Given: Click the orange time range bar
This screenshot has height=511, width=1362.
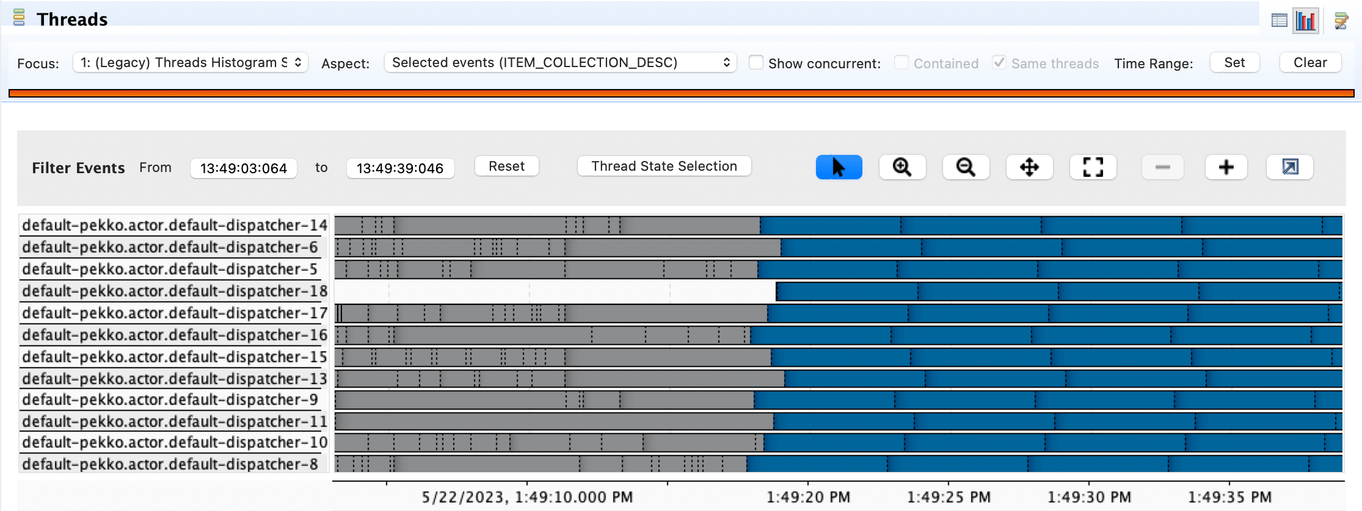Looking at the screenshot, I should pyautogui.click(x=681, y=93).
